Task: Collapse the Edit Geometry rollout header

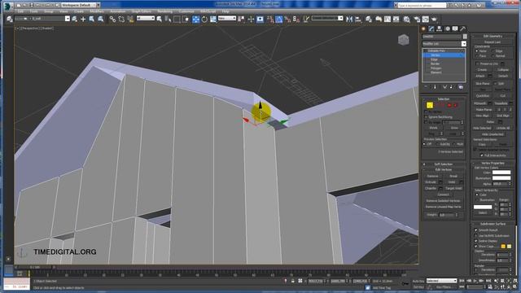Action: (493, 36)
